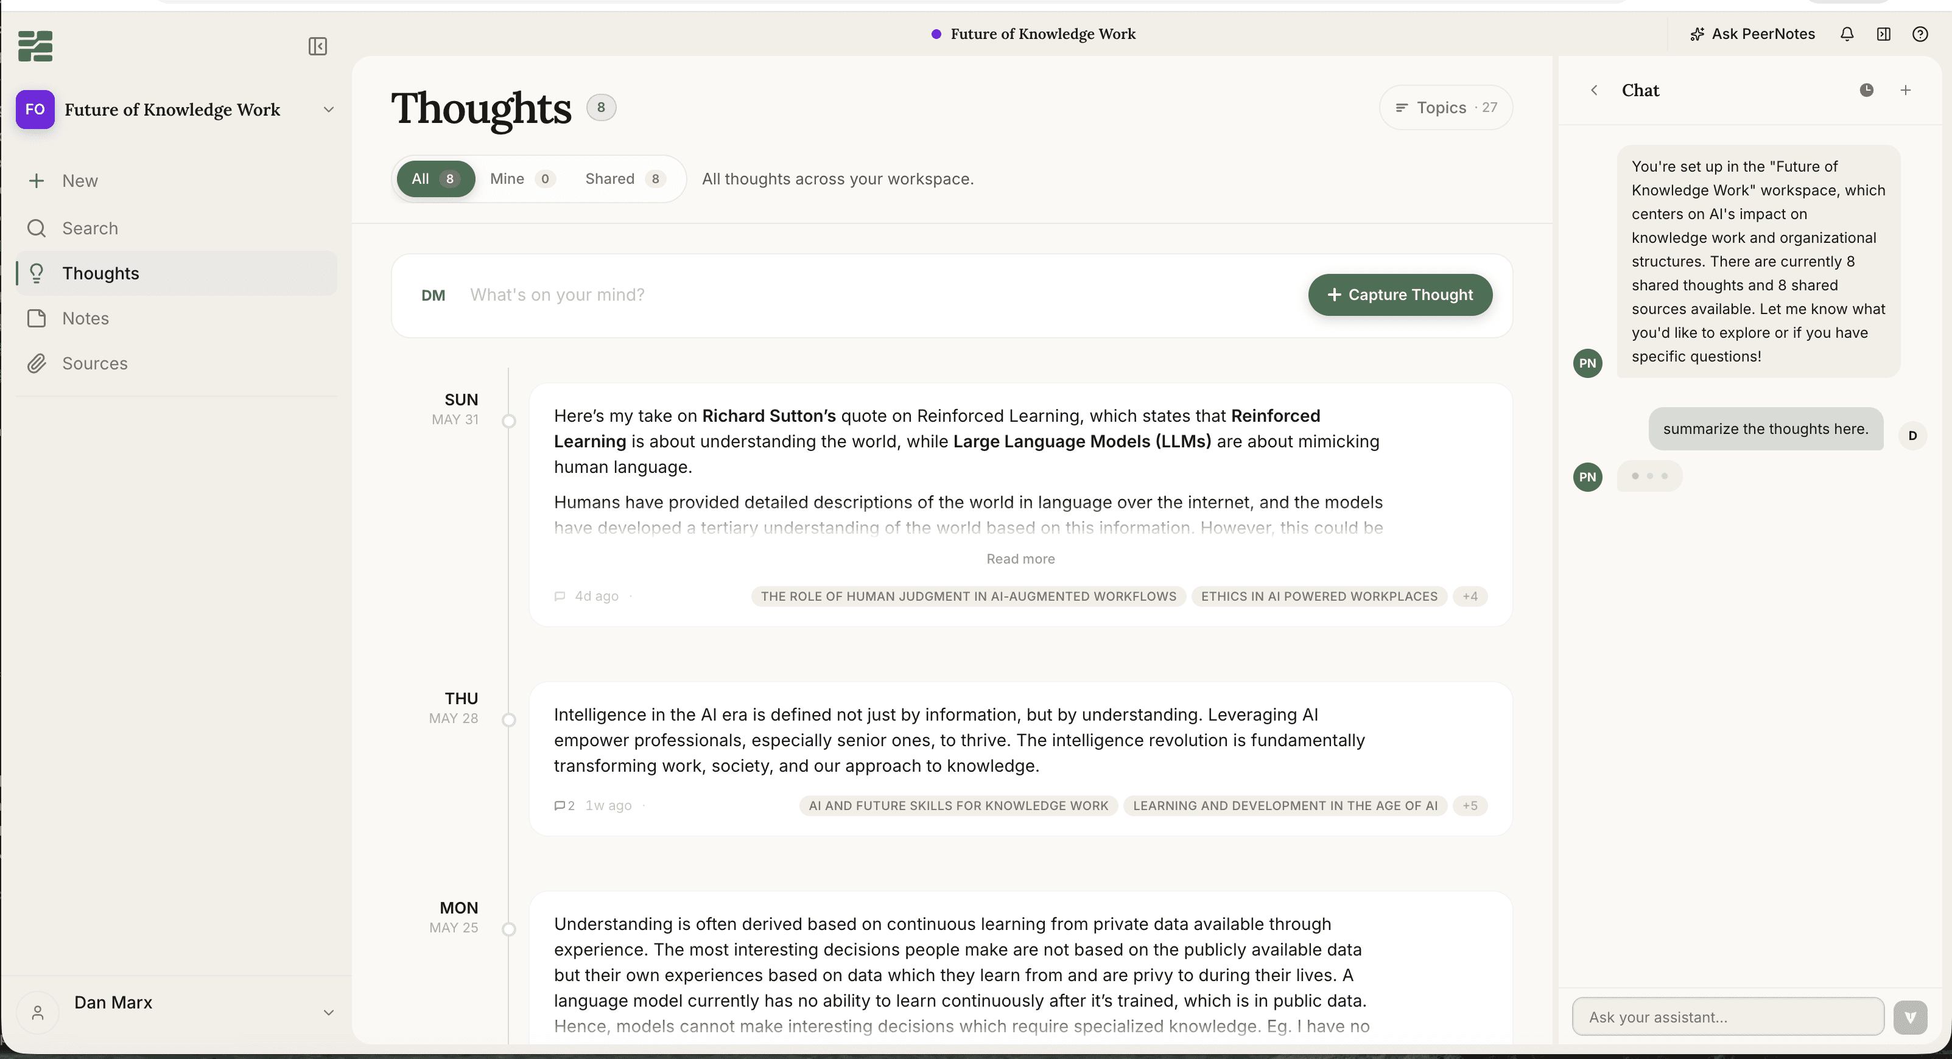Expand the Dan Marx account menu chevron
The image size is (1952, 1059).
(x=328, y=1013)
